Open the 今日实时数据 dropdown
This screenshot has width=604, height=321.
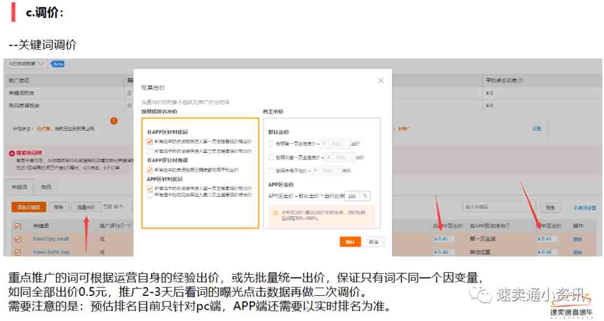26,64
